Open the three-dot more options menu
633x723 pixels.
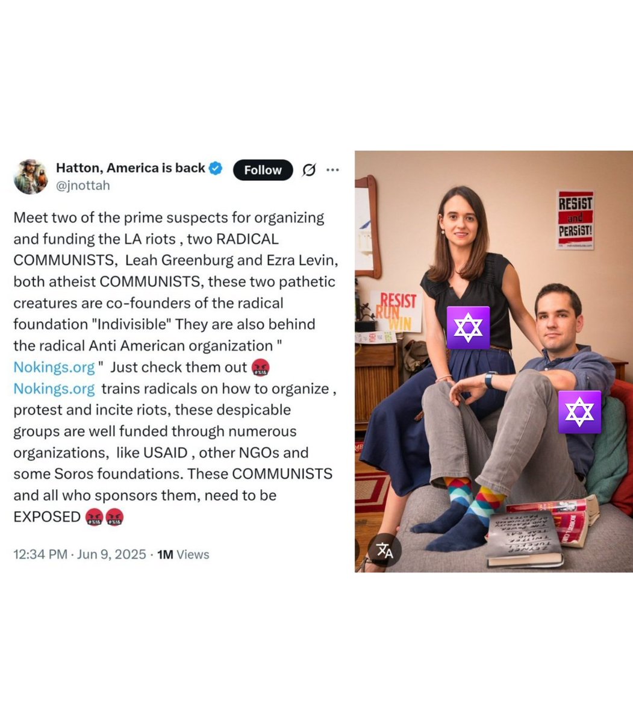click(332, 170)
